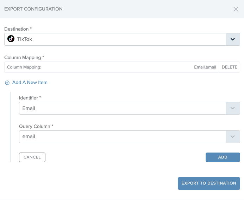Image resolution: width=244 pixels, height=200 pixels.
Task: Click the Email,email mapping value
Action: coord(205,67)
